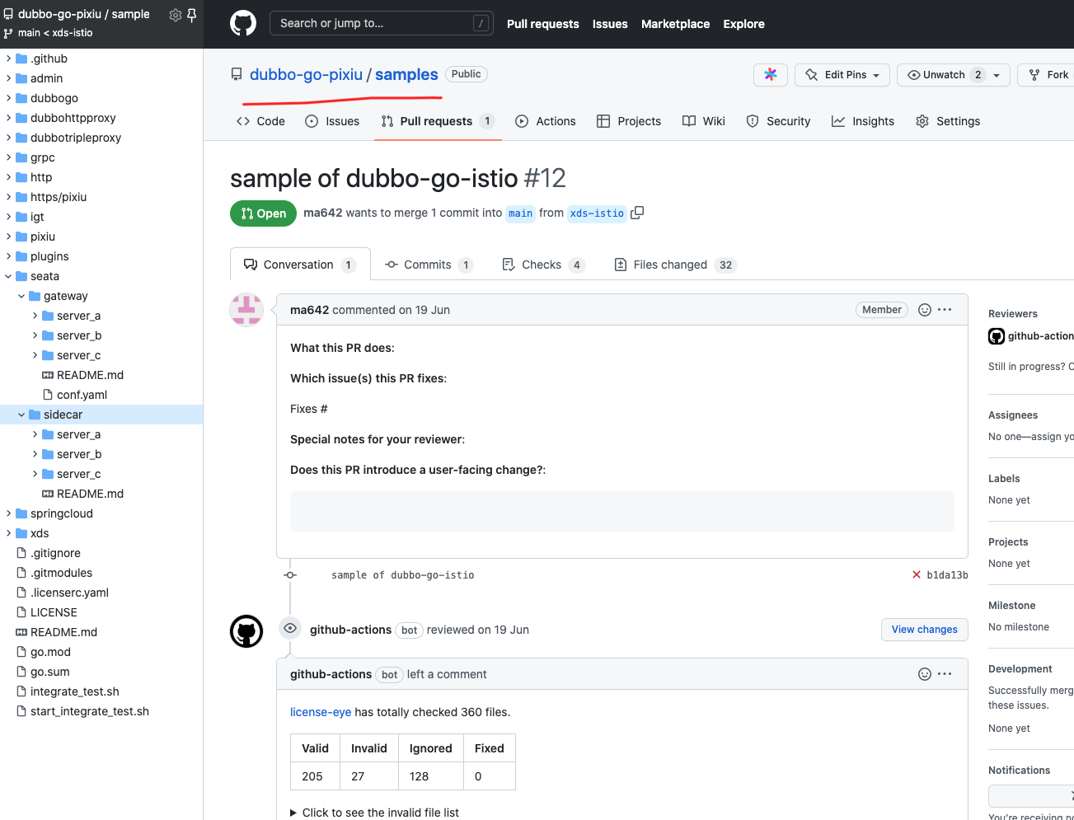Switch to the Code tab

260,121
